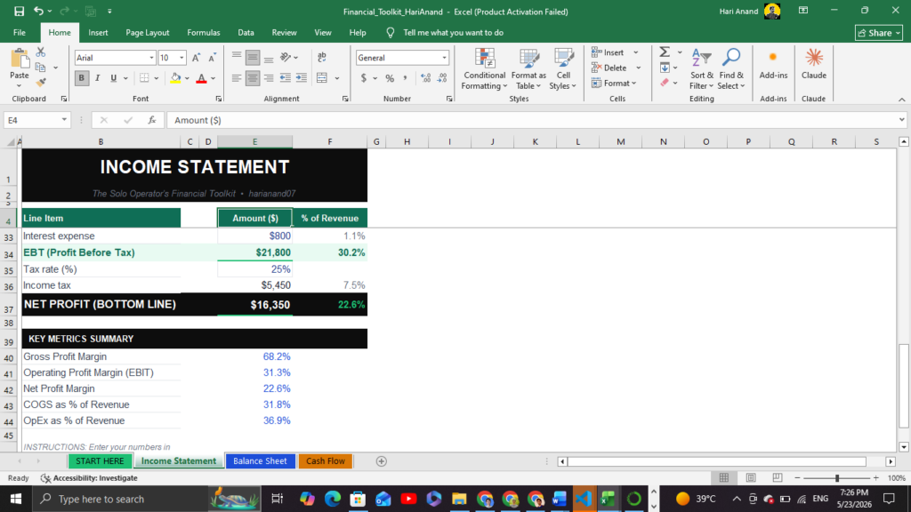Activate the Format Painter brush
The image size is (911, 512).
(x=41, y=83)
